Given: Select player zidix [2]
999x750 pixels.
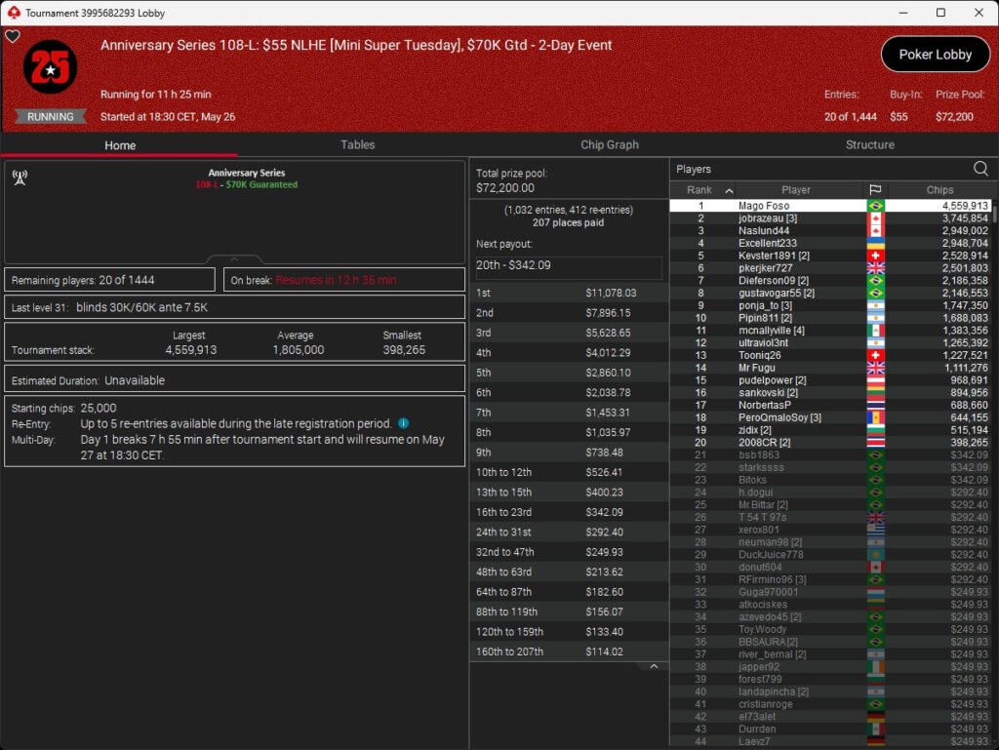Looking at the screenshot, I should coord(831,430).
